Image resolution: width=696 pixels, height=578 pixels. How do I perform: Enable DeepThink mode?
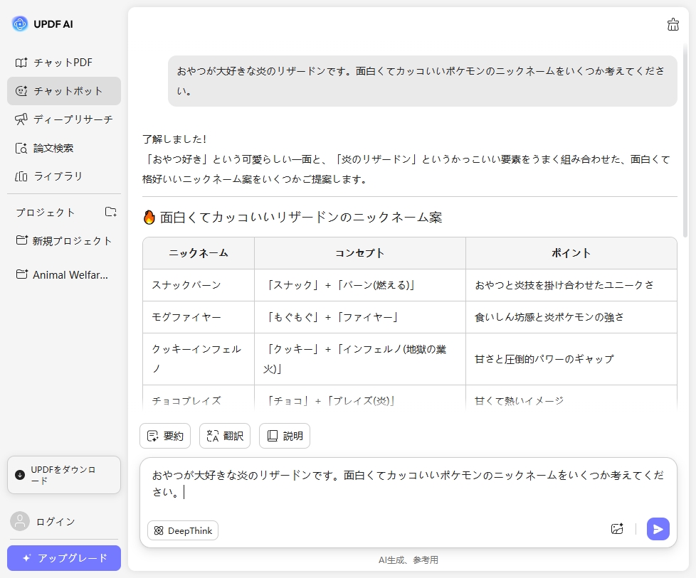[x=183, y=530]
